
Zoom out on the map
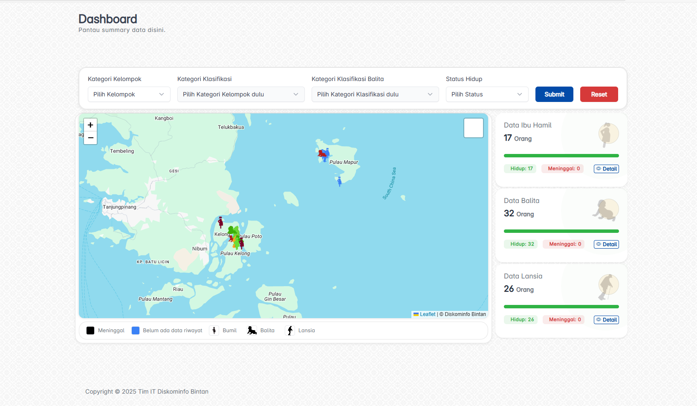click(x=90, y=138)
